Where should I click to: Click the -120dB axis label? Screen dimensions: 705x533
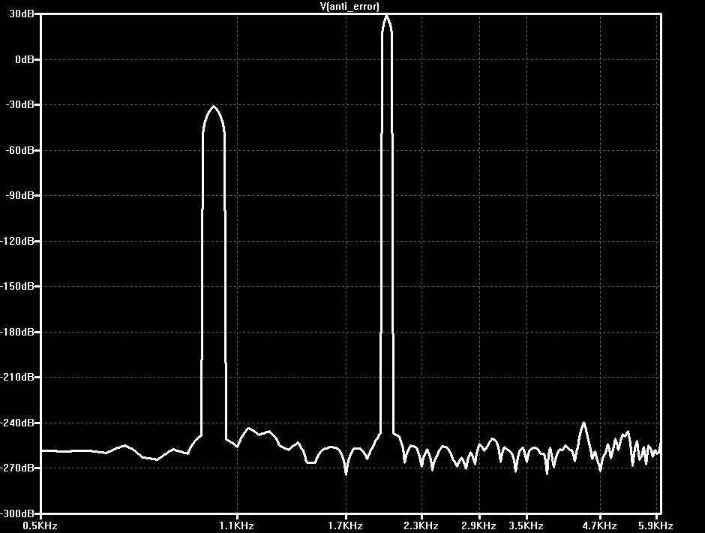(x=17, y=241)
